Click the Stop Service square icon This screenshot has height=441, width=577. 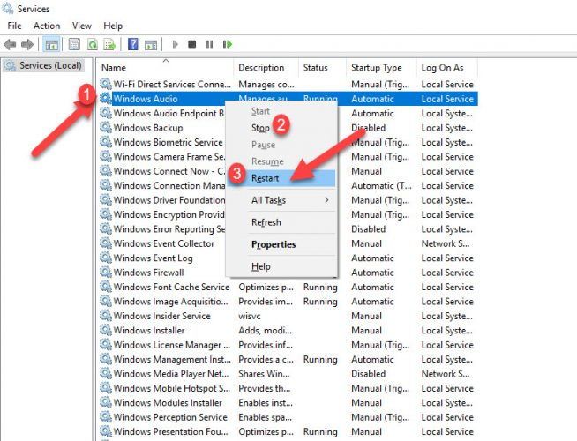pyautogui.click(x=191, y=44)
